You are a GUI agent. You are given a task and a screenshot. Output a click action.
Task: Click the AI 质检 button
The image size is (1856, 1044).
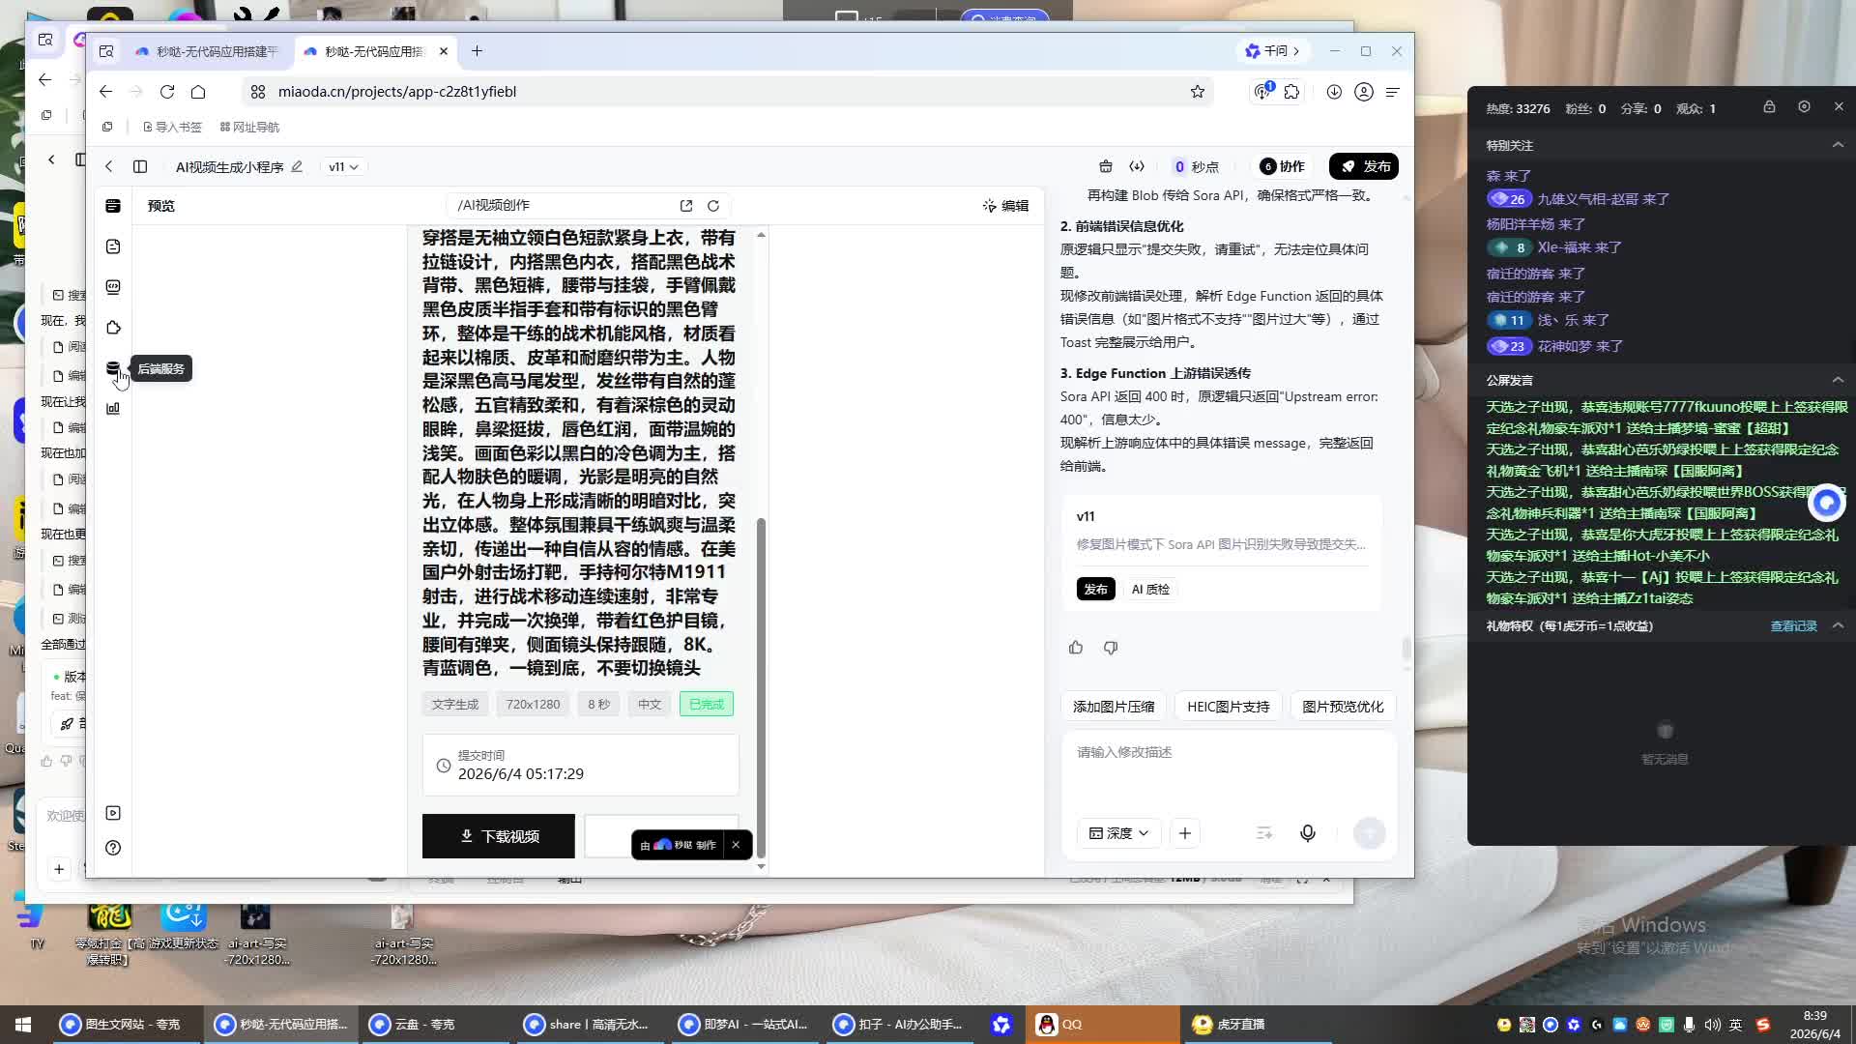[1150, 589]
